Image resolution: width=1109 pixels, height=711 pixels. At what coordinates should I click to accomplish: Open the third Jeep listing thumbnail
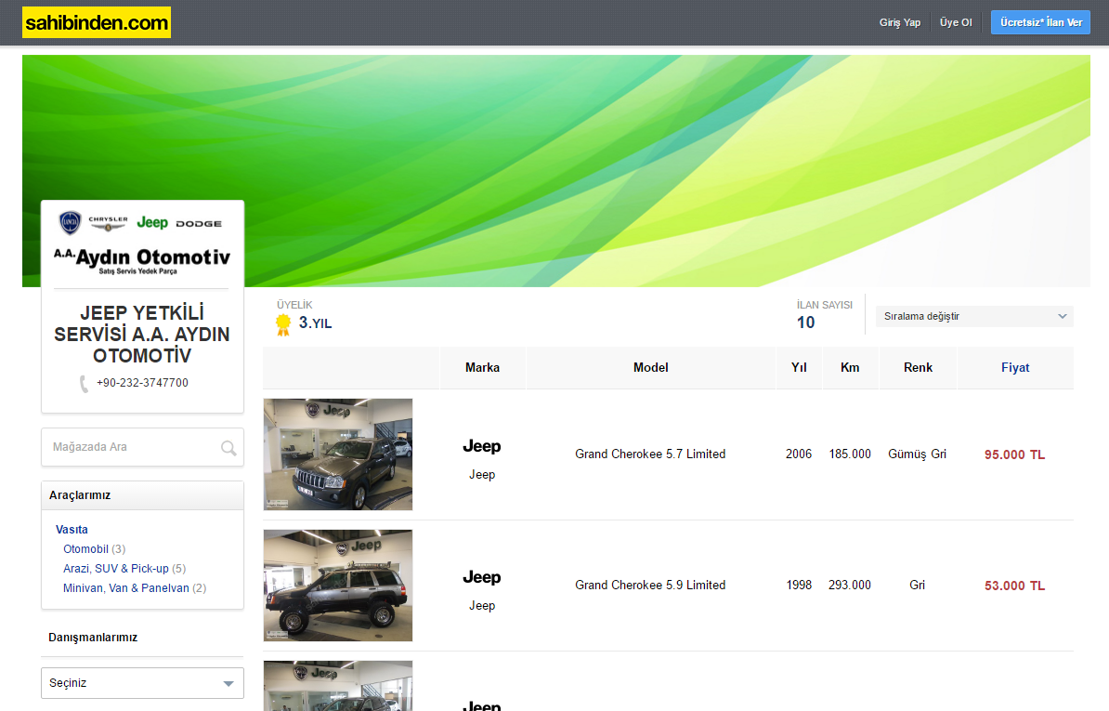point(338,686)
